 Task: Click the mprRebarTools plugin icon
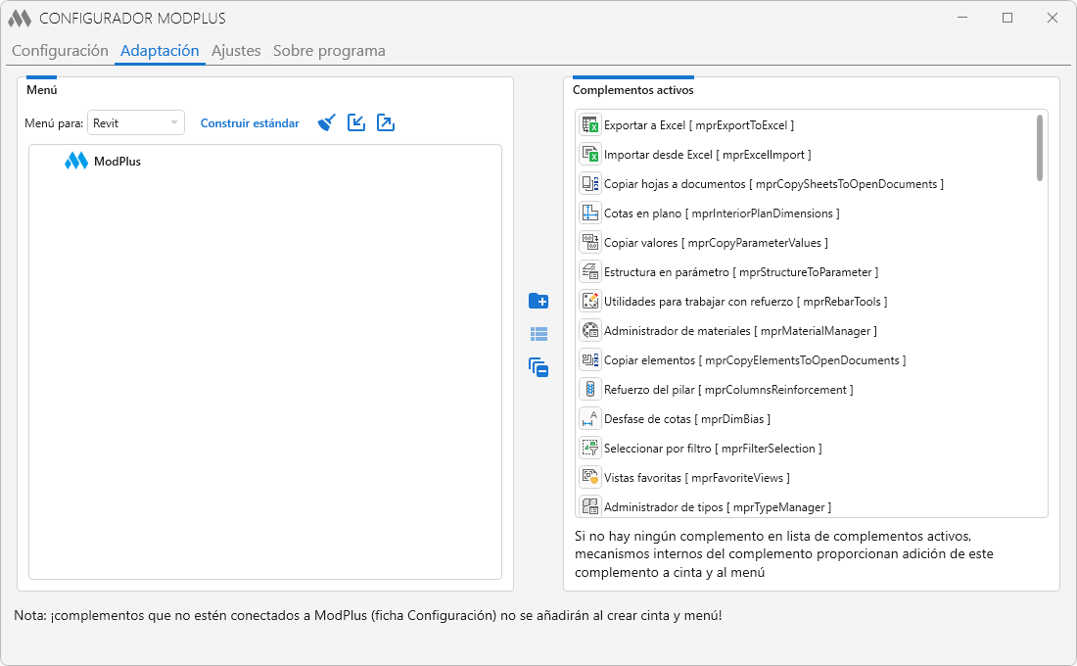tap(590, 301)
